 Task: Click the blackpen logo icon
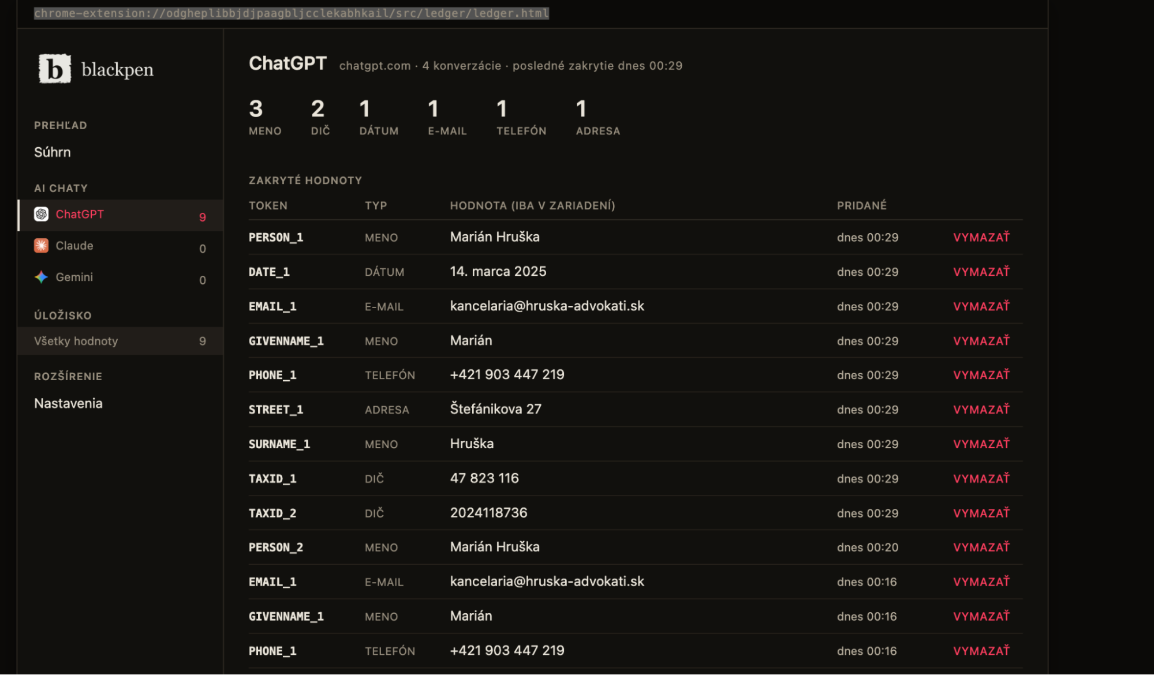click(55, 69)
